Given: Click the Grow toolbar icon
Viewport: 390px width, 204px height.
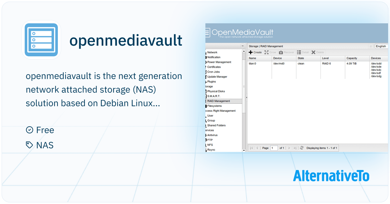Looking at the screenshot, I should point(266,52).
